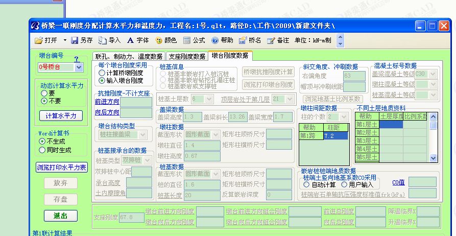
Task: Switch to the 支座刚度数据 tab
Action: 187,56
